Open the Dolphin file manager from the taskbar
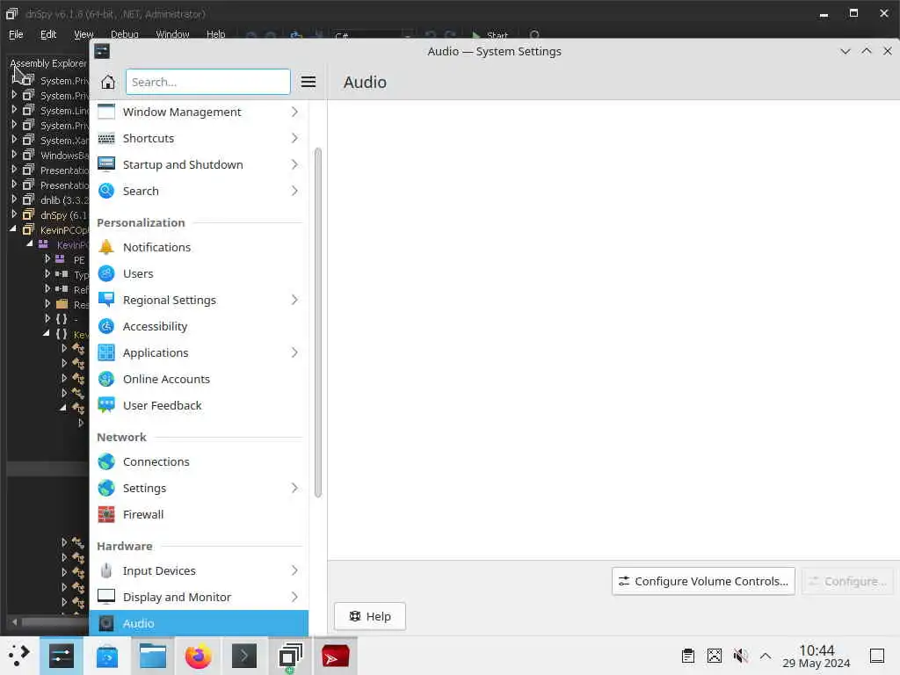The height and width of the screenshot is (675, 900). point(153,656)
